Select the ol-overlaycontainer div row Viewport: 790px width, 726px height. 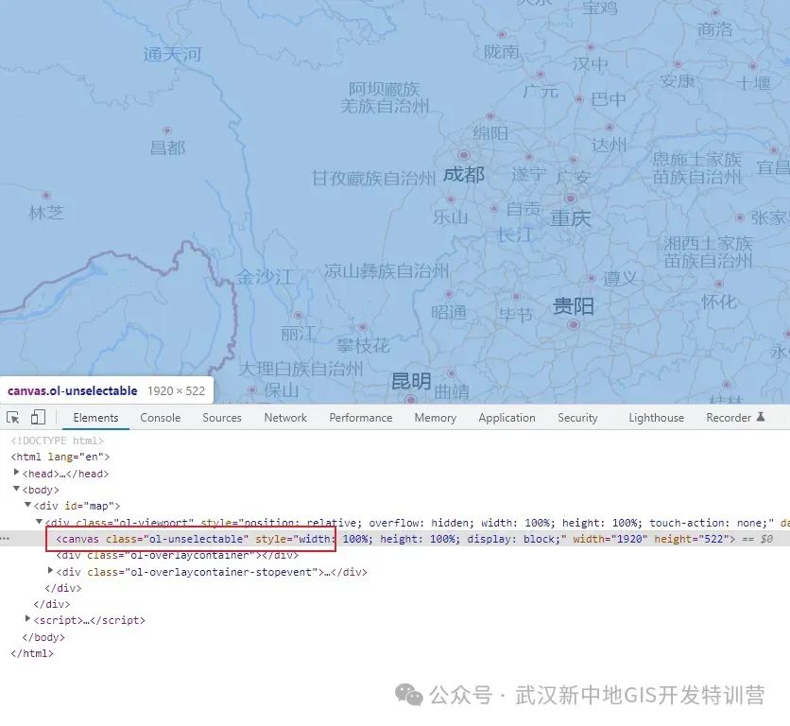pos(178,555)
